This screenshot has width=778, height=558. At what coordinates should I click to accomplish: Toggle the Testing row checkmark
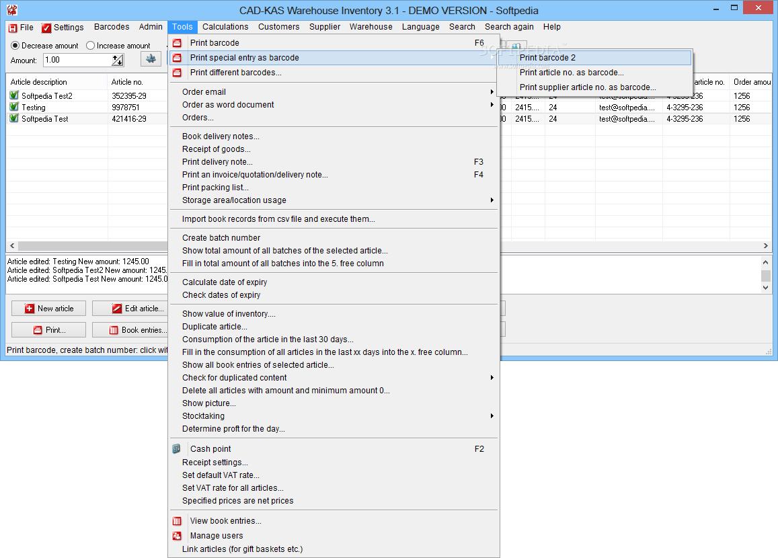pos(14,107)
